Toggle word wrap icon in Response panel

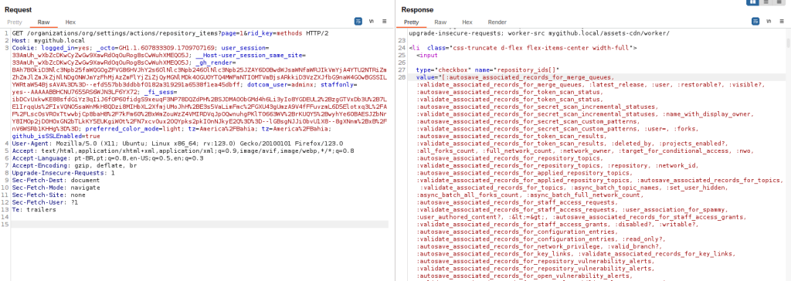[x=755, y=21]
